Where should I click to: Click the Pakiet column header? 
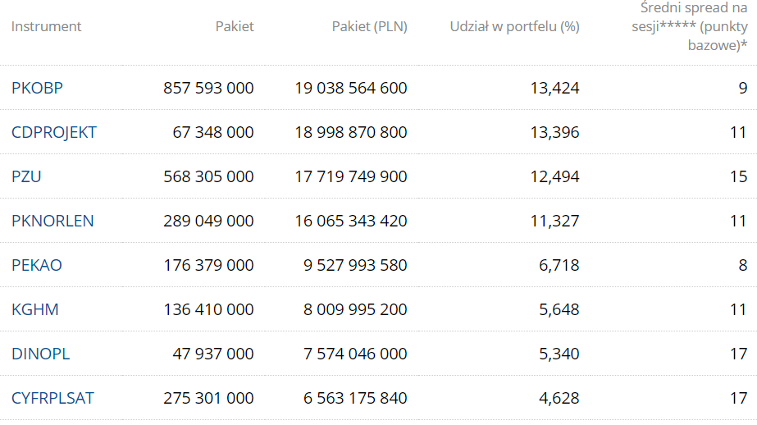click(x=235, y=26)
